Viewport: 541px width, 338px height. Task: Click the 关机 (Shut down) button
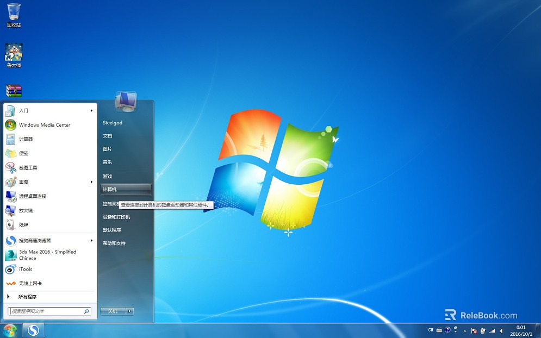point(113,311)
